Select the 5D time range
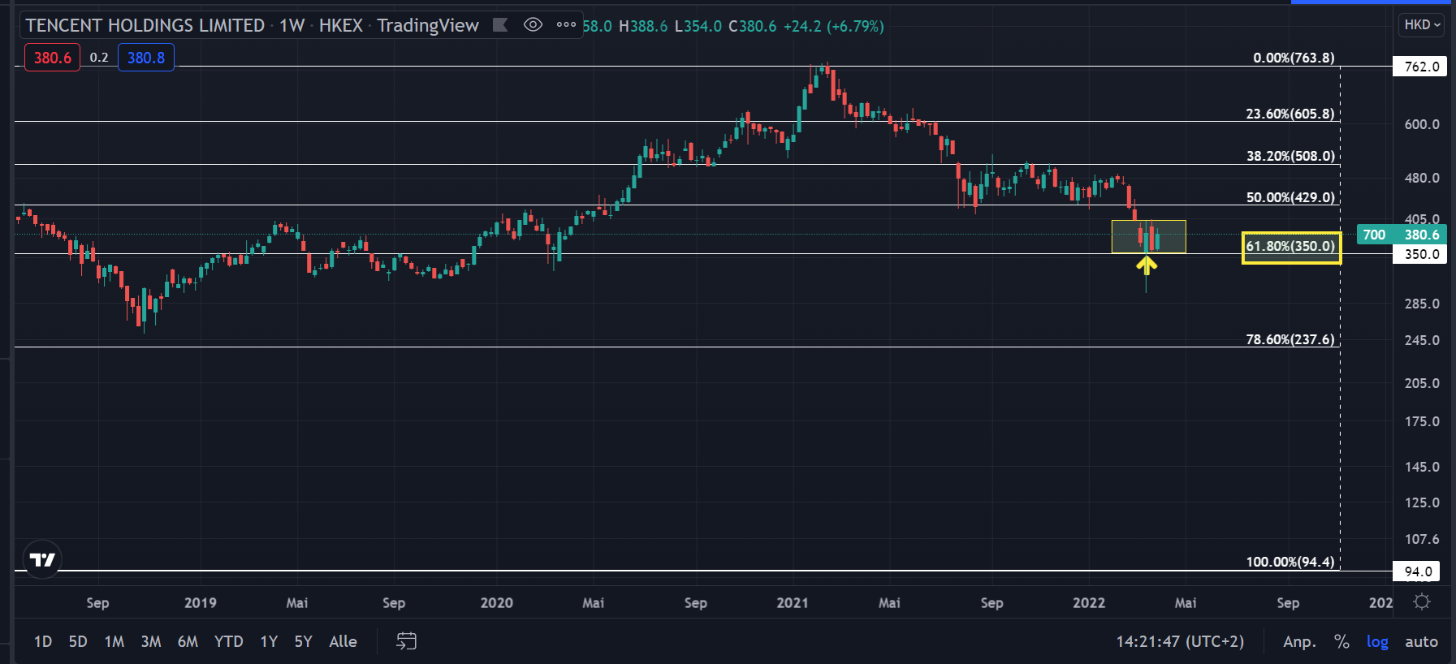The image size is (1456, 664). coord(78,641)
